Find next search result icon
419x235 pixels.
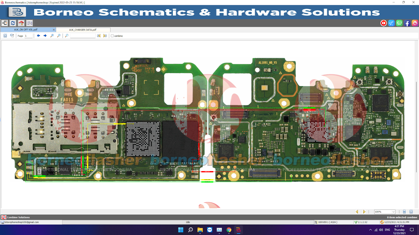pyautogui.click(x=105, y=36)
